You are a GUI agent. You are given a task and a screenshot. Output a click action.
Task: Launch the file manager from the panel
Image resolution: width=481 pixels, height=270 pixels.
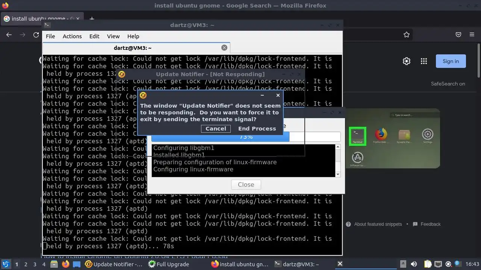click(54, 264)
